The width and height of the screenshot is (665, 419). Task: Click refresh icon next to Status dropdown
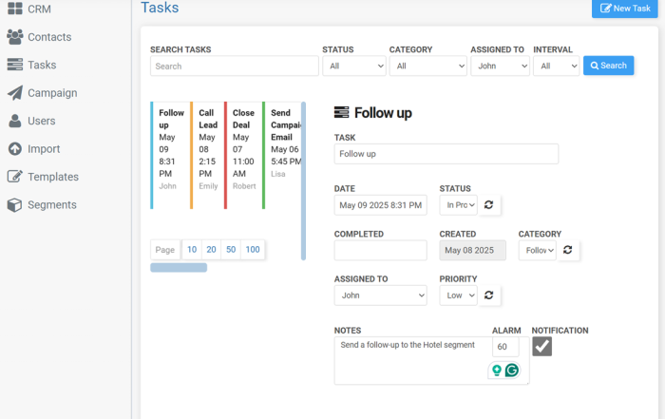pyautogui.click(x=488, y=205)
